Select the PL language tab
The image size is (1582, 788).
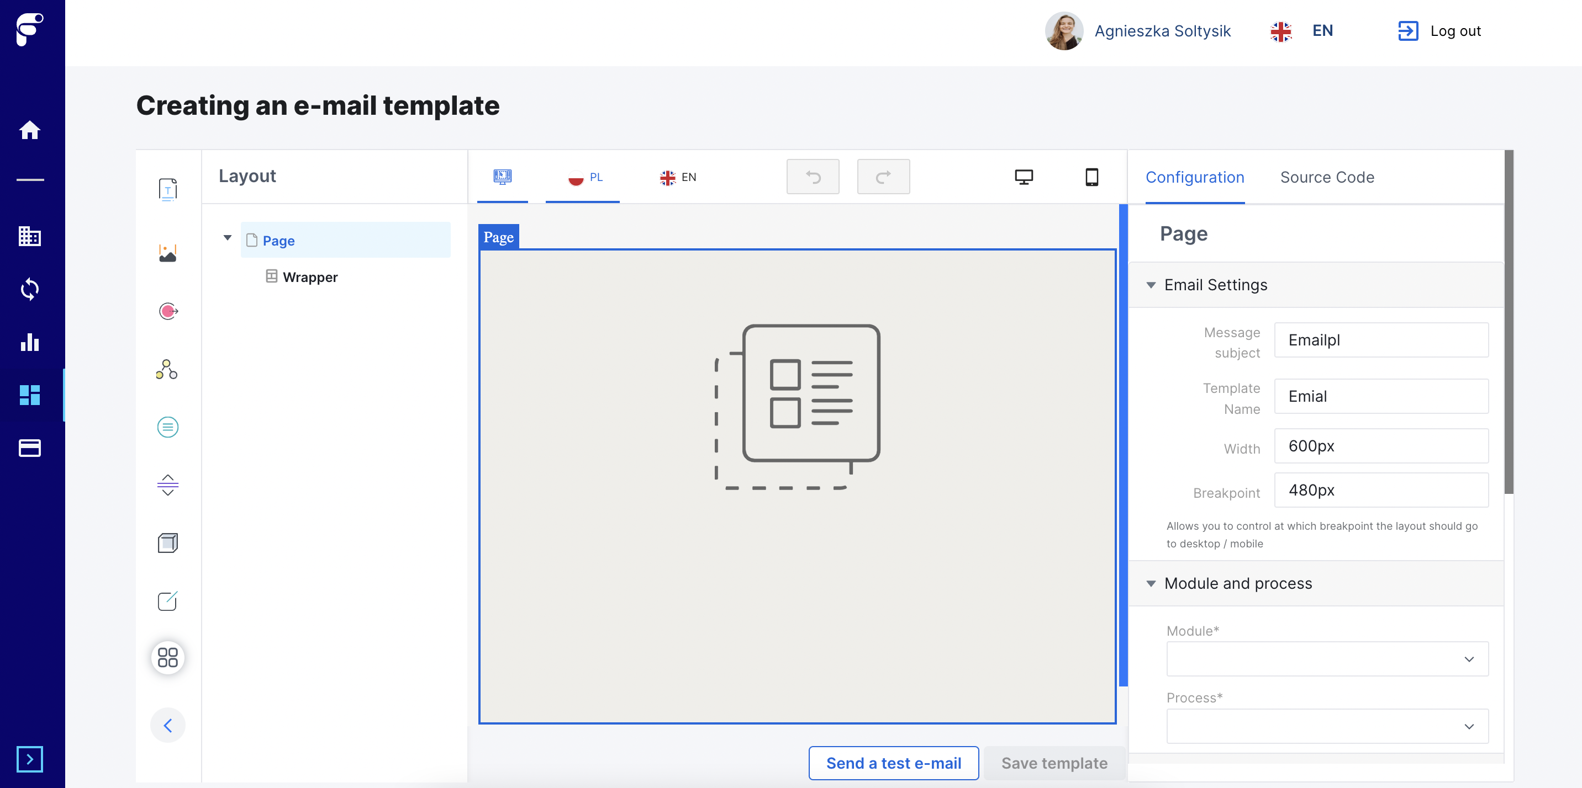(584, 177)
